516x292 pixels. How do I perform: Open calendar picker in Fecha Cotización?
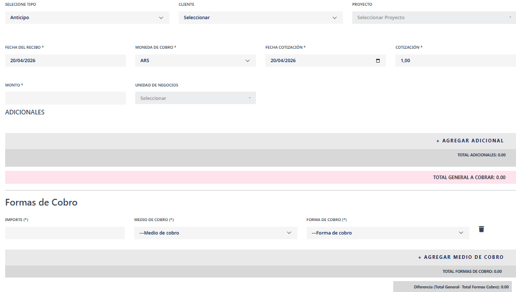(x=378, y=61)
